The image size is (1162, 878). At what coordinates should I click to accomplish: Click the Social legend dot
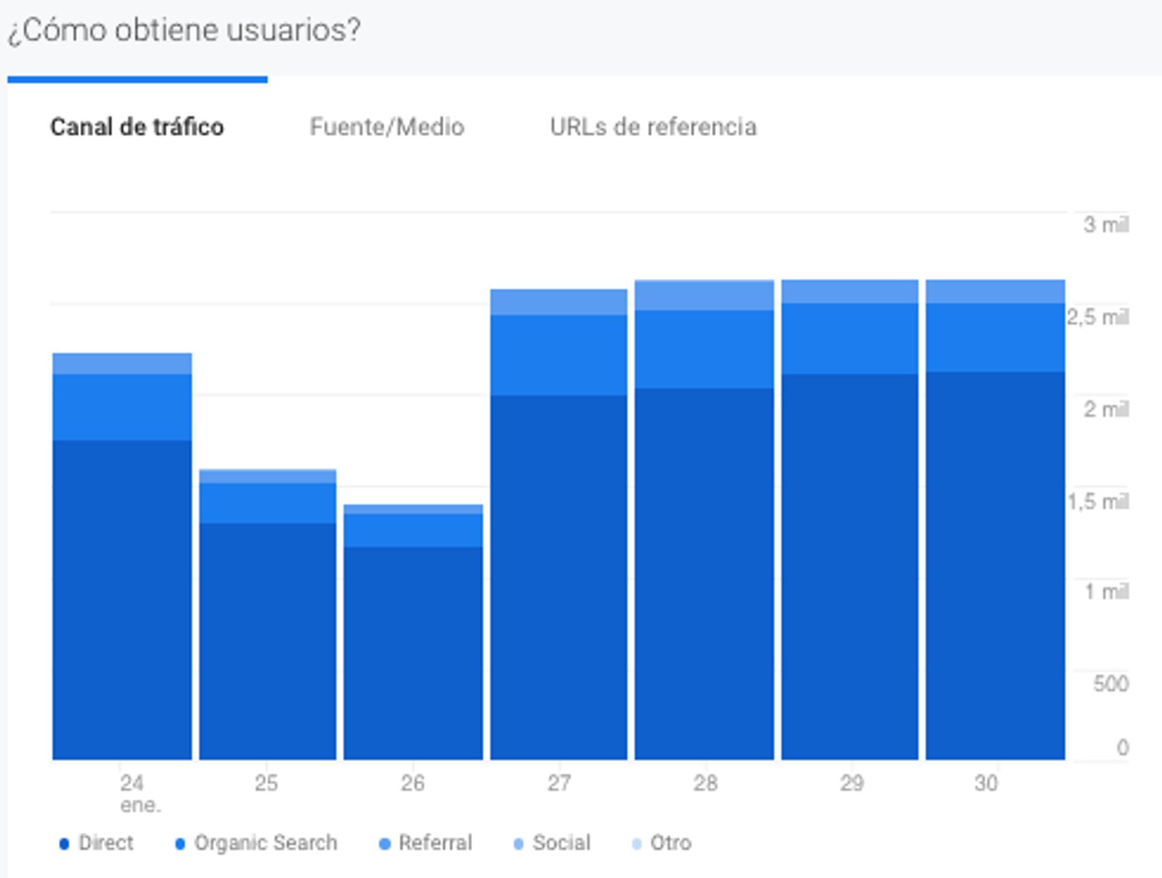pyautogui.click(x=519, y=844)
